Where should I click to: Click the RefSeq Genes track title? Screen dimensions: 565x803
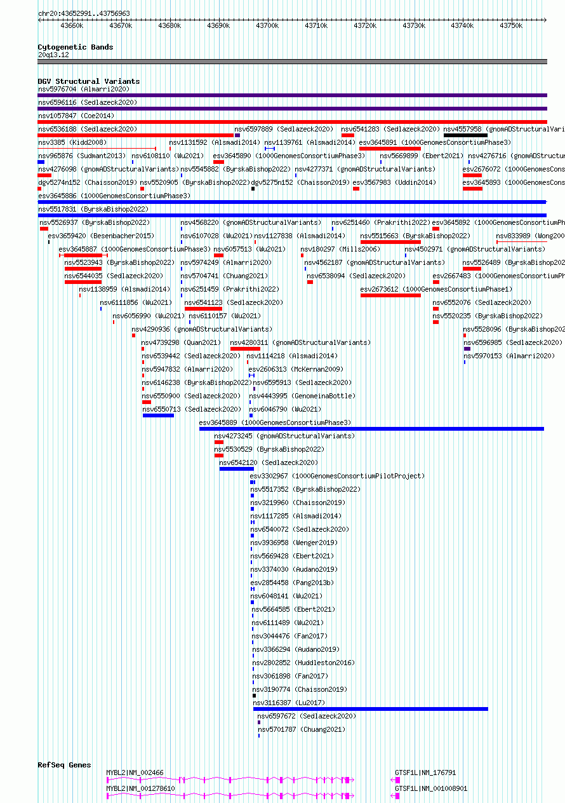tap(64, 765)
